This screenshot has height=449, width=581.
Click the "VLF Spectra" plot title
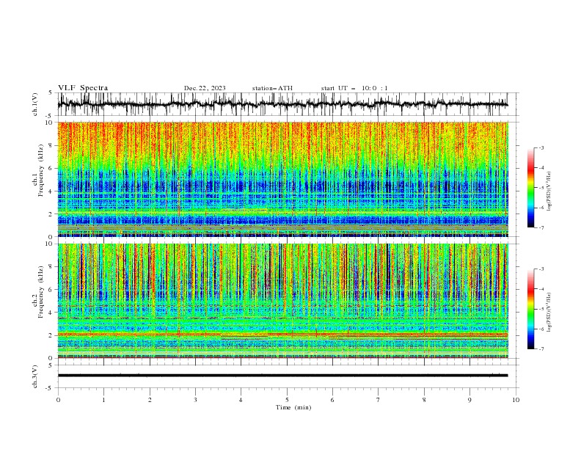coord(83,88)
